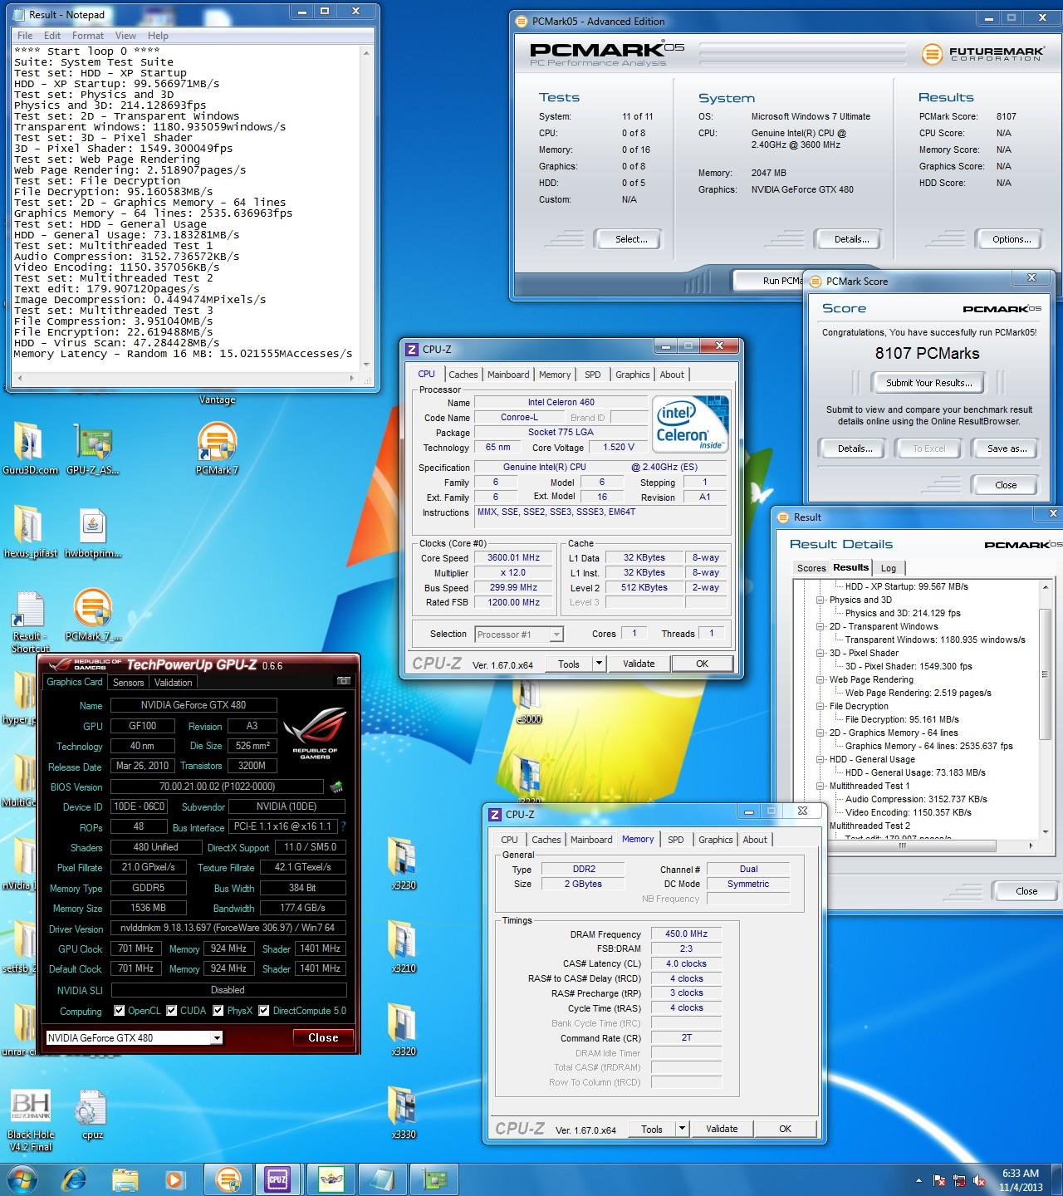
Task: Click the red Close button in GPU-Z
Action: (x=323, y=1037)
